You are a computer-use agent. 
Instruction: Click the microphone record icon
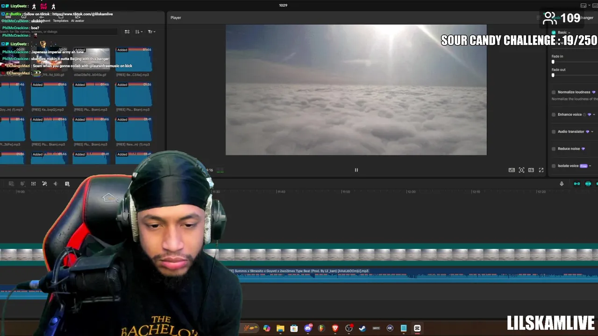click(x=562, y=184)
